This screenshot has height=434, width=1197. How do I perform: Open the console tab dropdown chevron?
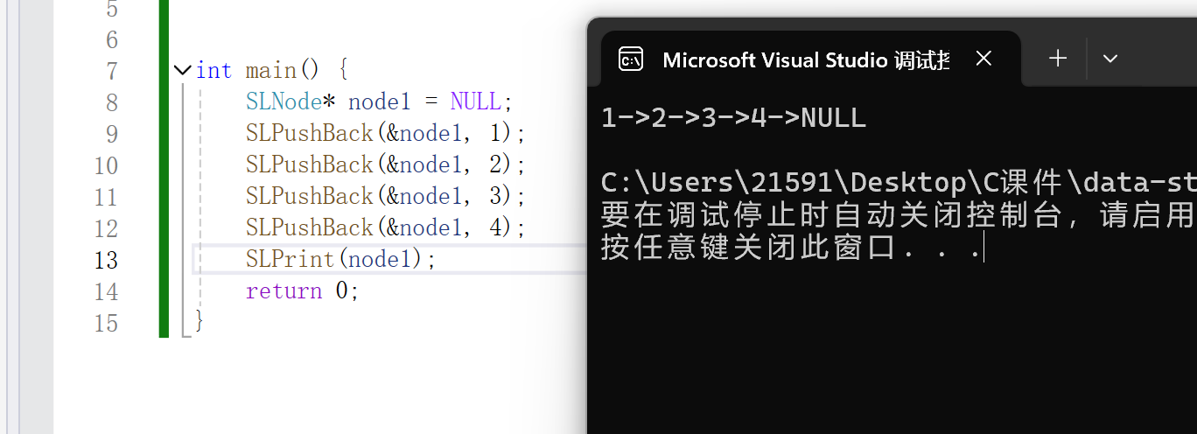(1110, 59)
